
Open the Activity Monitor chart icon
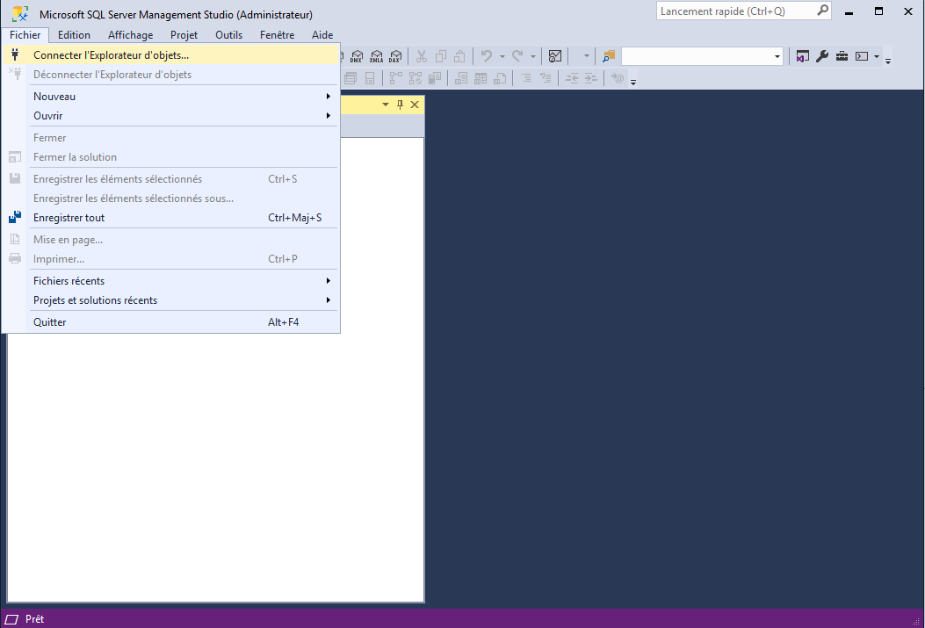(555, 56)
